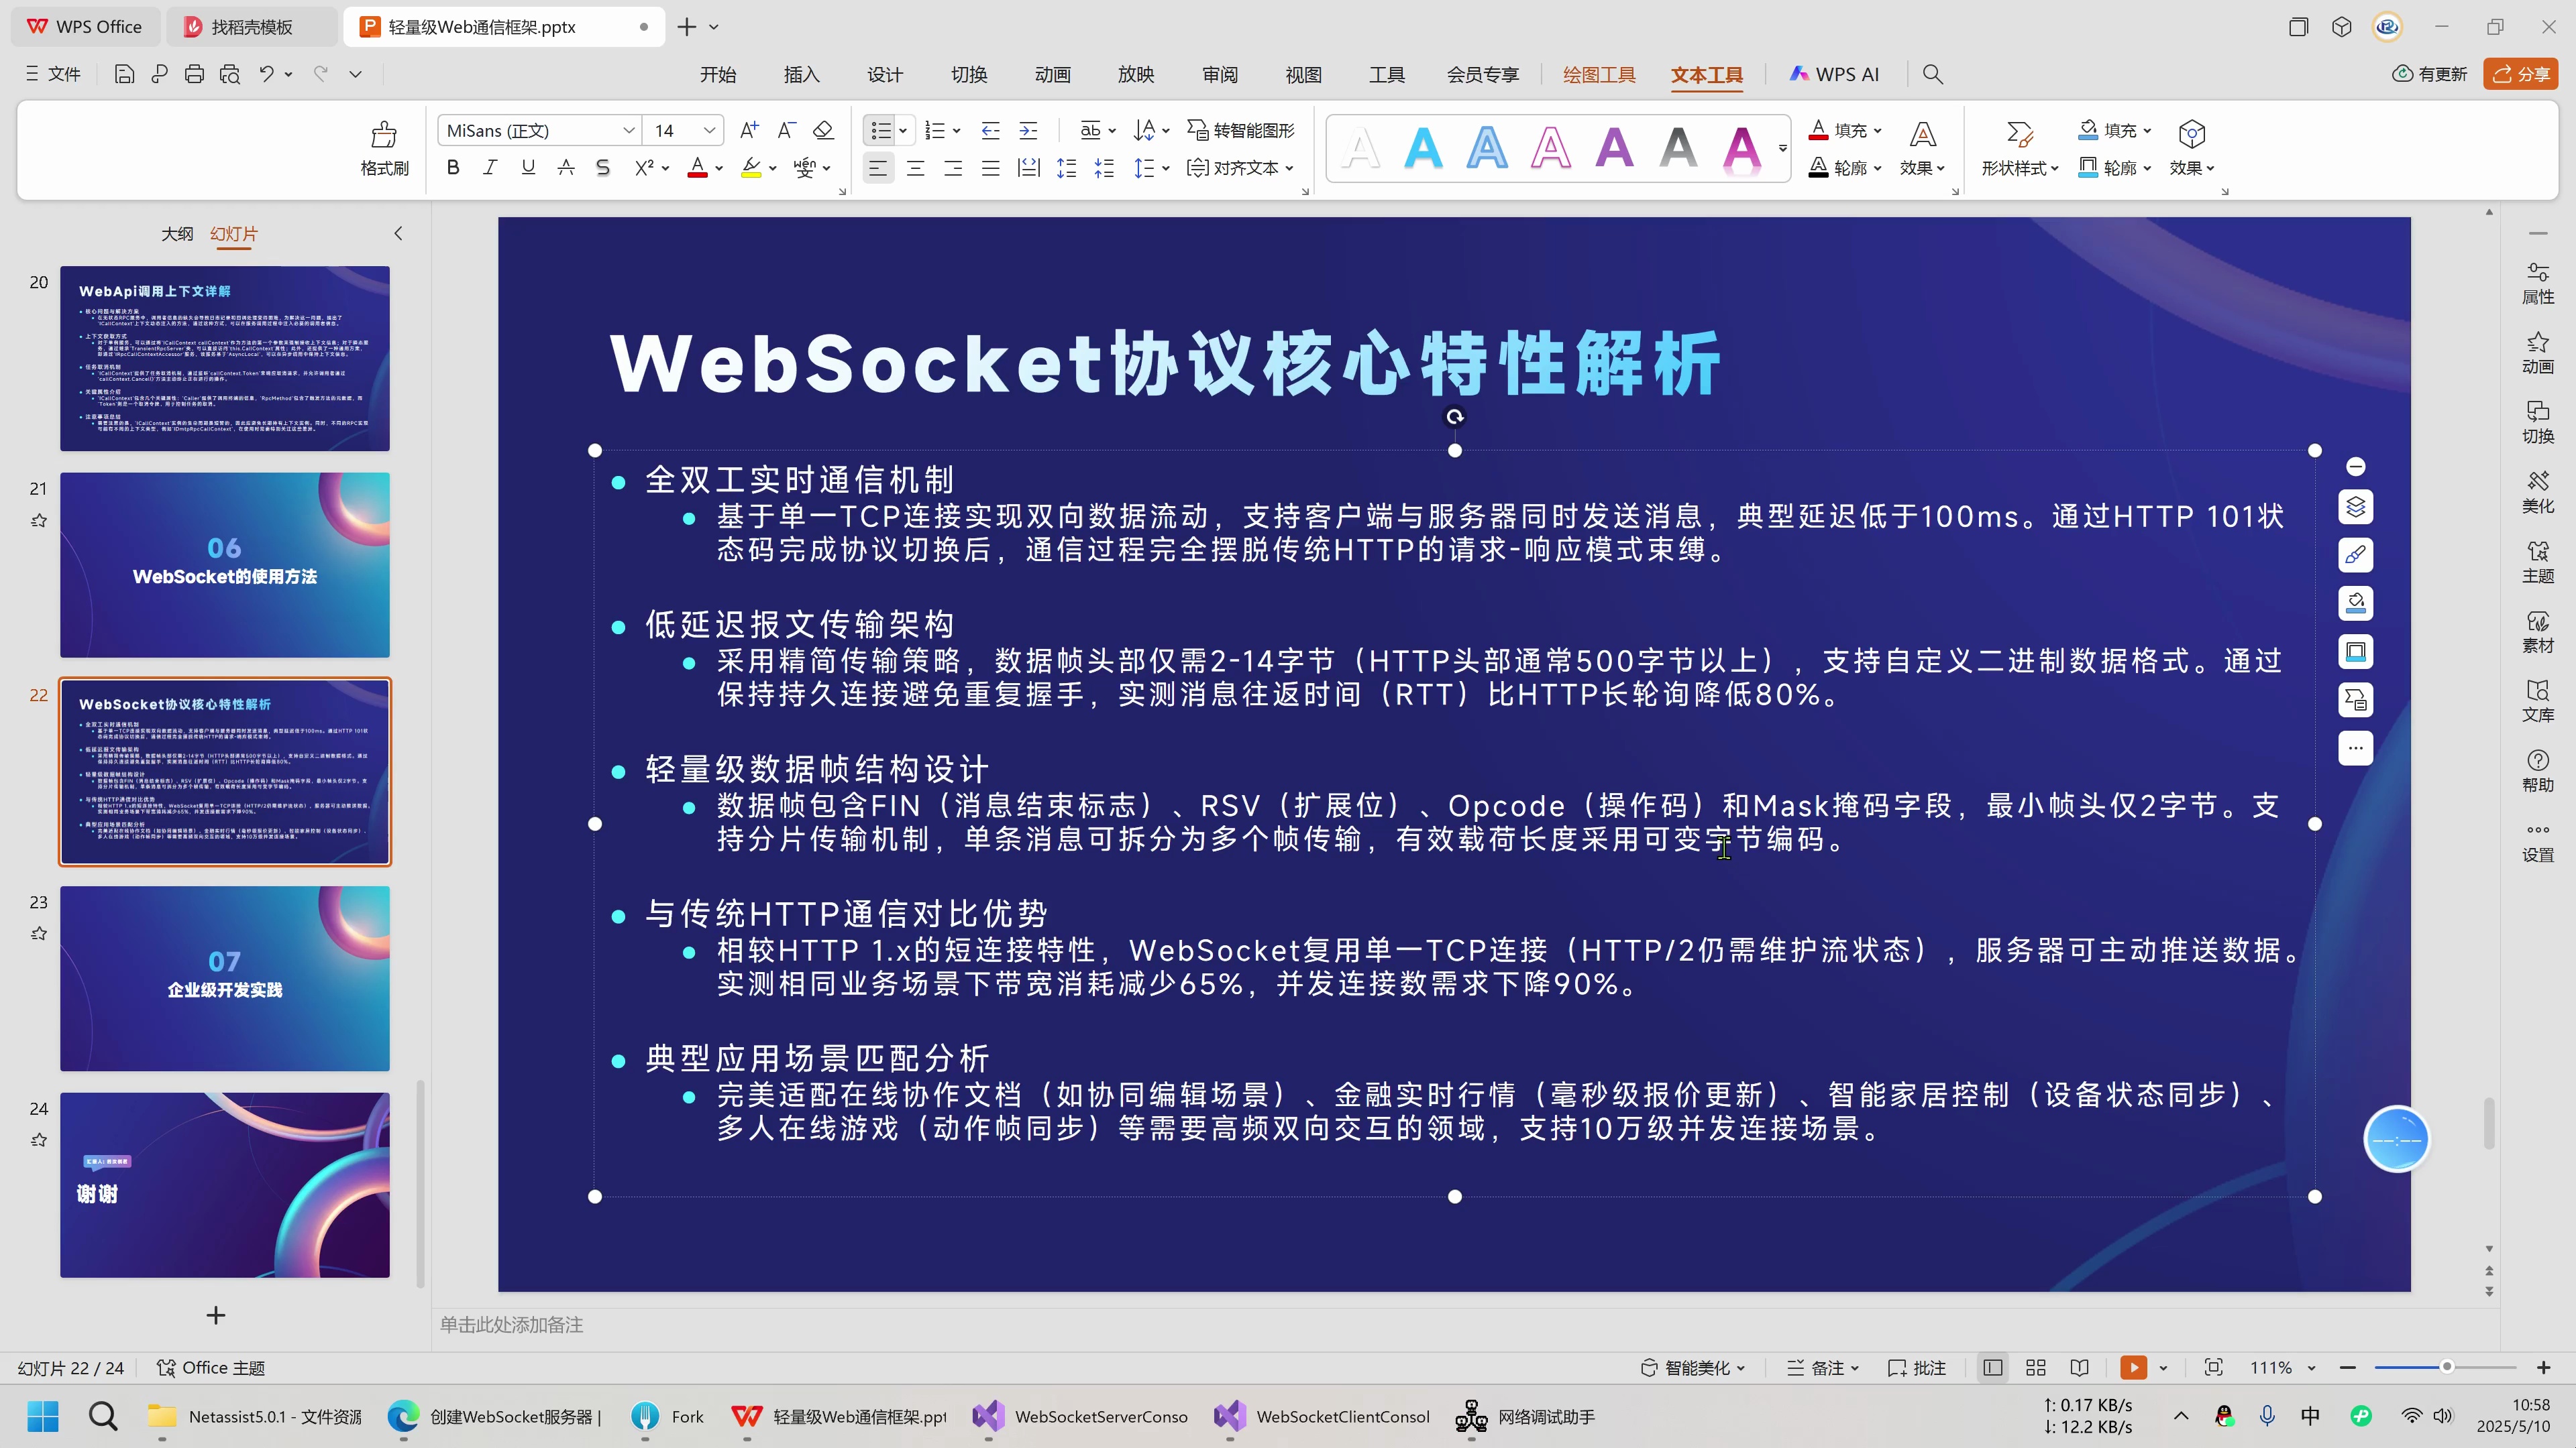The height and width of the screenshot is (1448, 2576).
Task: Click the brush style icon in floating toolbar
Action: pyautogui.click(x=2355, y=554)
